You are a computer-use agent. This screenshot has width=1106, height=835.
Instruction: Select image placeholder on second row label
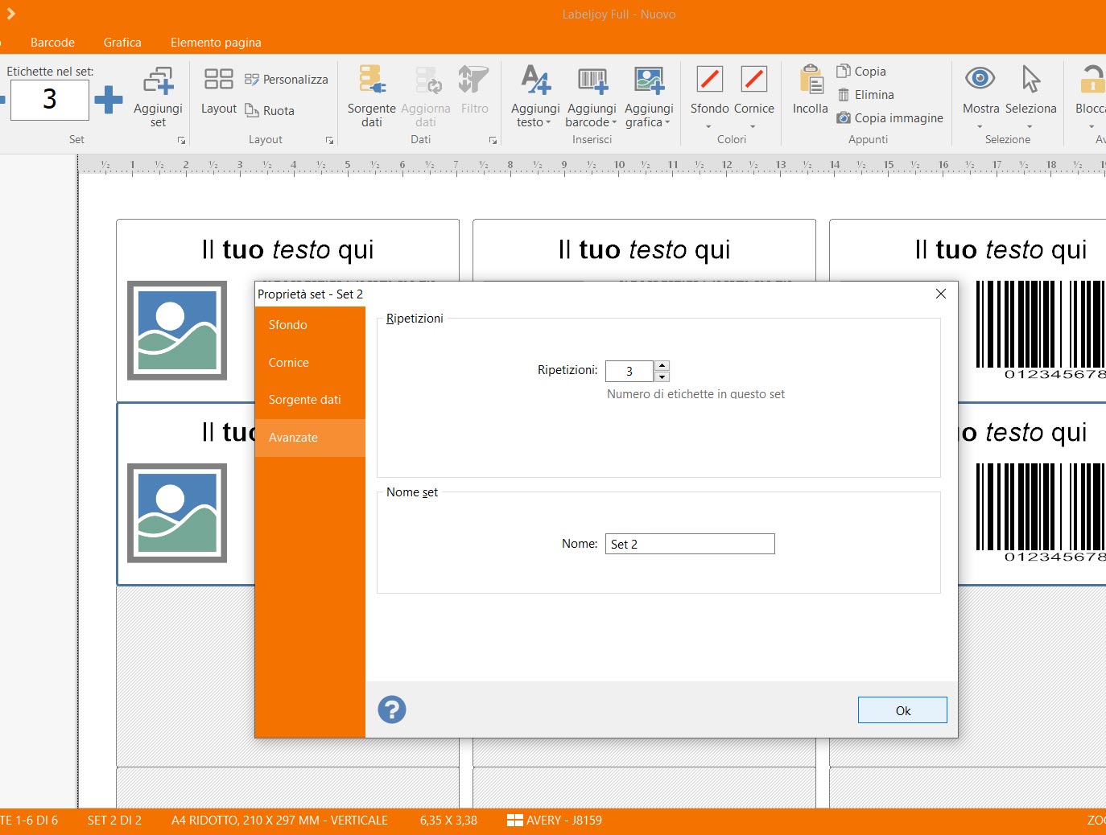pos(177,512)
